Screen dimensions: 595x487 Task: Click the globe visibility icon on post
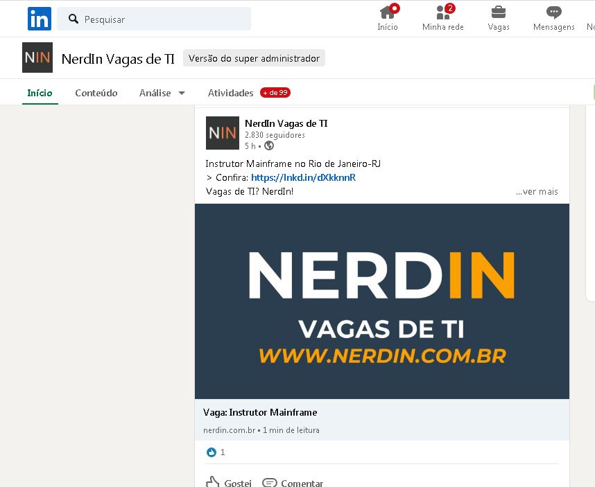tap(269, 145)
